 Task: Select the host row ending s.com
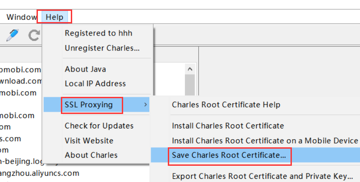(x=10, y=139)
